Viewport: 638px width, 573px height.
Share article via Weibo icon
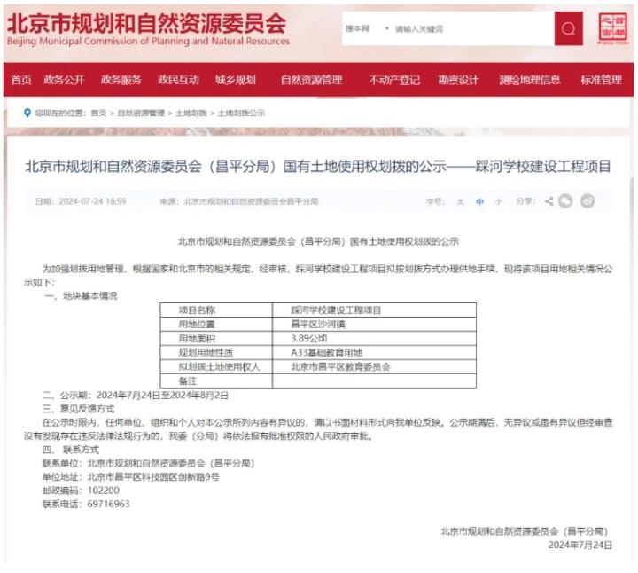pos(587,201)
